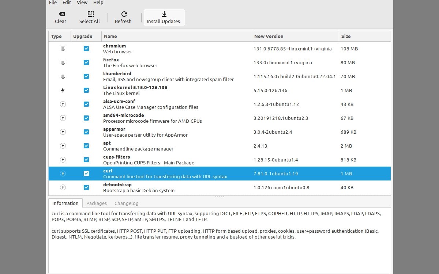Click the upgrade arrow icon for apparmor
The width and height of the screenshot is (439, 274).
click(x=63, y=132)
